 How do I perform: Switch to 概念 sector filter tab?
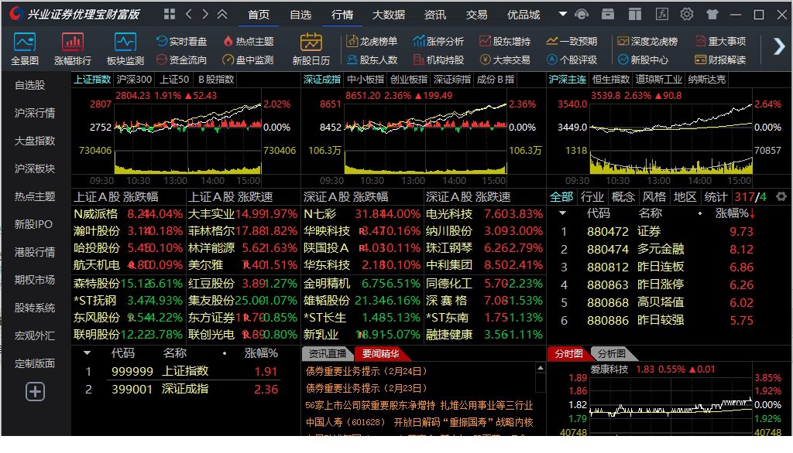623,196
